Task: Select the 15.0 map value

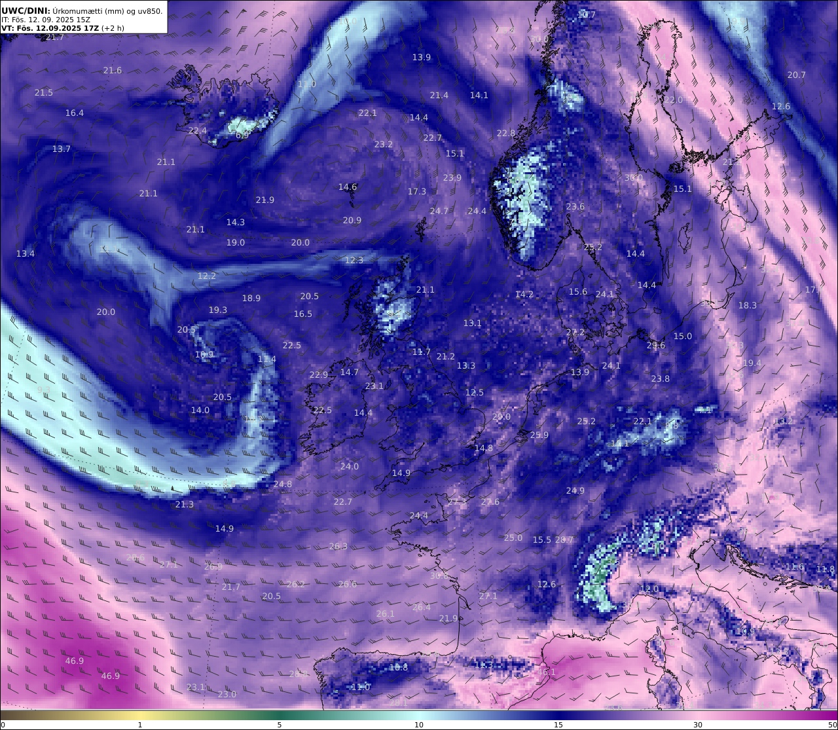Action: [x=683, y=337]
